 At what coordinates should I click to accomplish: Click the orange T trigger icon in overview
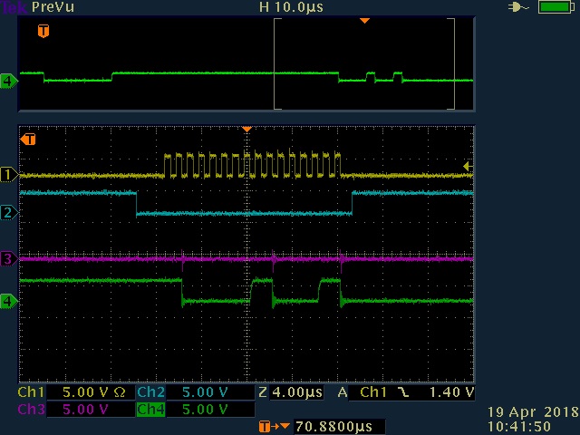click(x=43, y=31)
